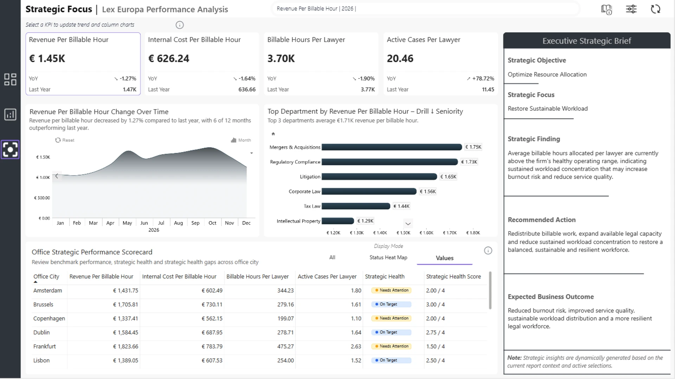Click the Copenhagen row city name
The height and width of the screenshot is (379, 675).
click(x=49, y=319)
